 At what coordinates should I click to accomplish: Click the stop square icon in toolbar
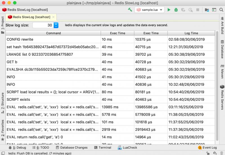click(198, 10)
